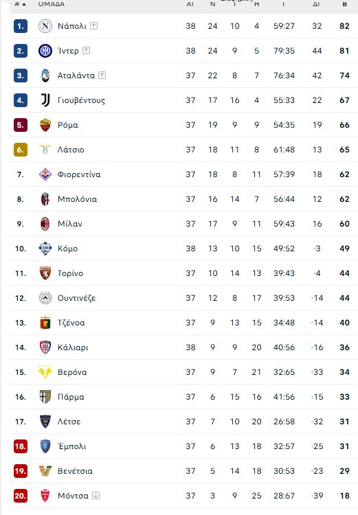The width and height of the screenshot is (358, 515).
Task: Open the Μπολόνια team link
Action: coord(77,199)
